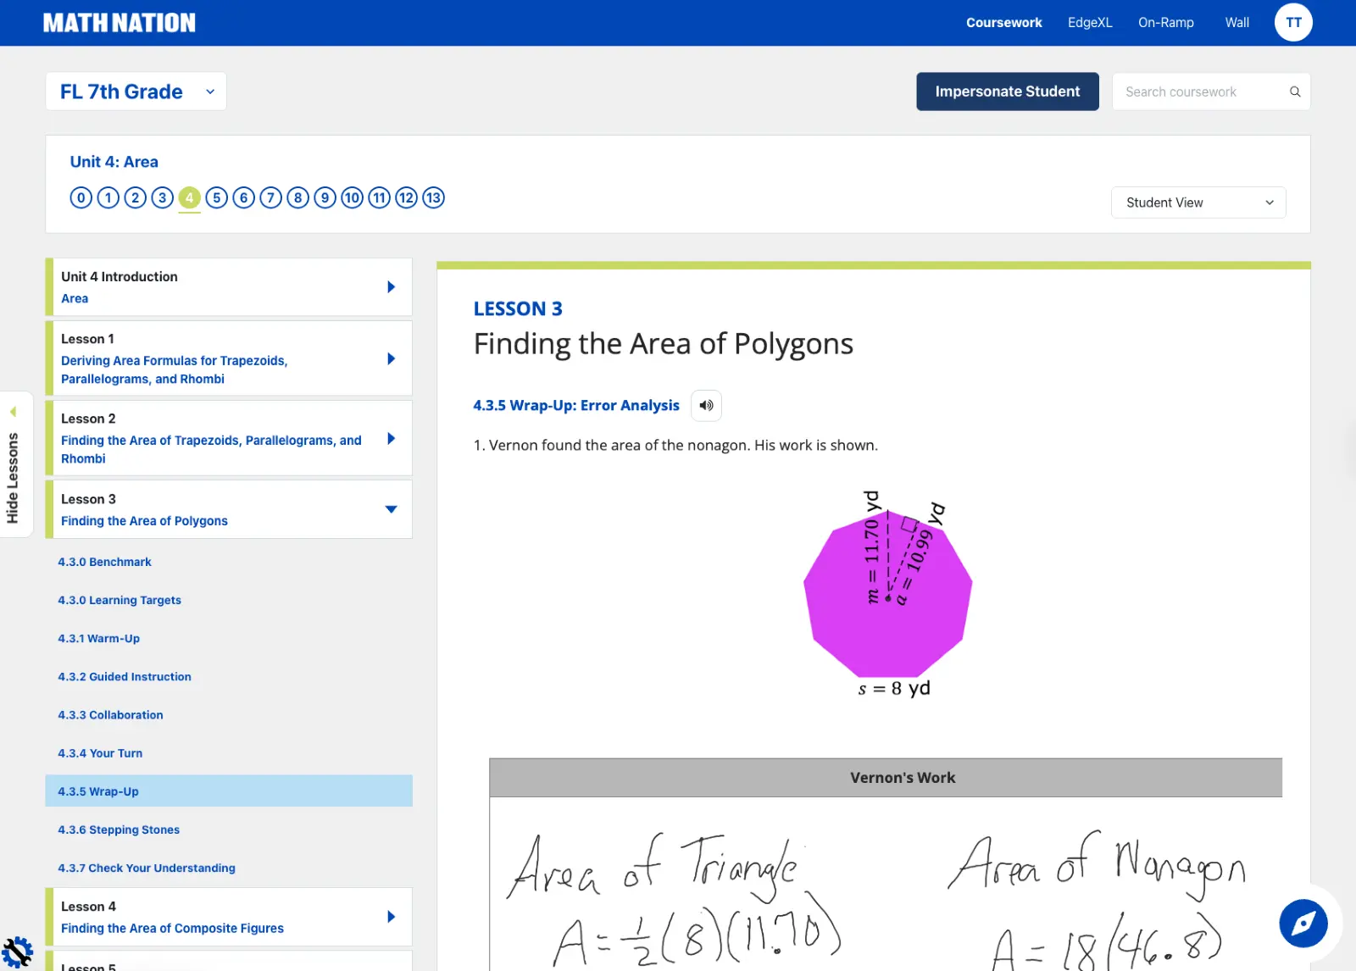Go to the Wall page
Image resolution: width=1356 pixels, height=971 pixels.
coord(1237,23)
